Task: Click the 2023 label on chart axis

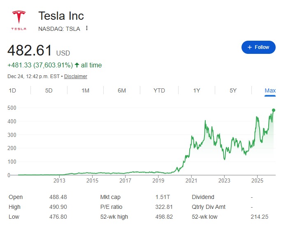Action: pyautogui.click(x=224, y=180)
